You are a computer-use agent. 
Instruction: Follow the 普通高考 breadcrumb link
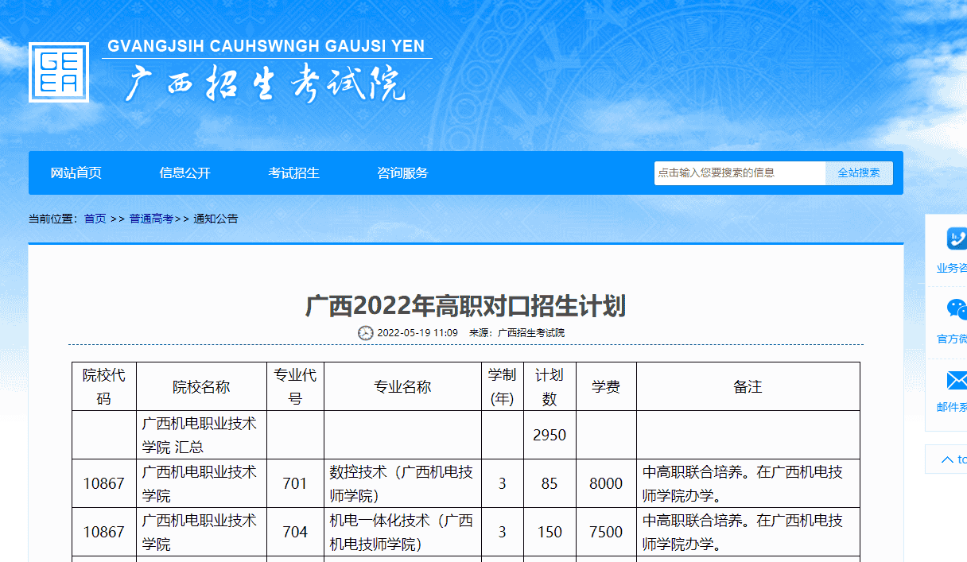coord(151,219)
